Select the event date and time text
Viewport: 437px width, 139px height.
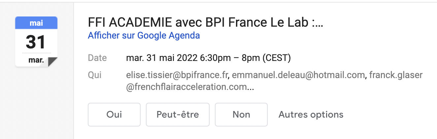click(x=208, y=58)
